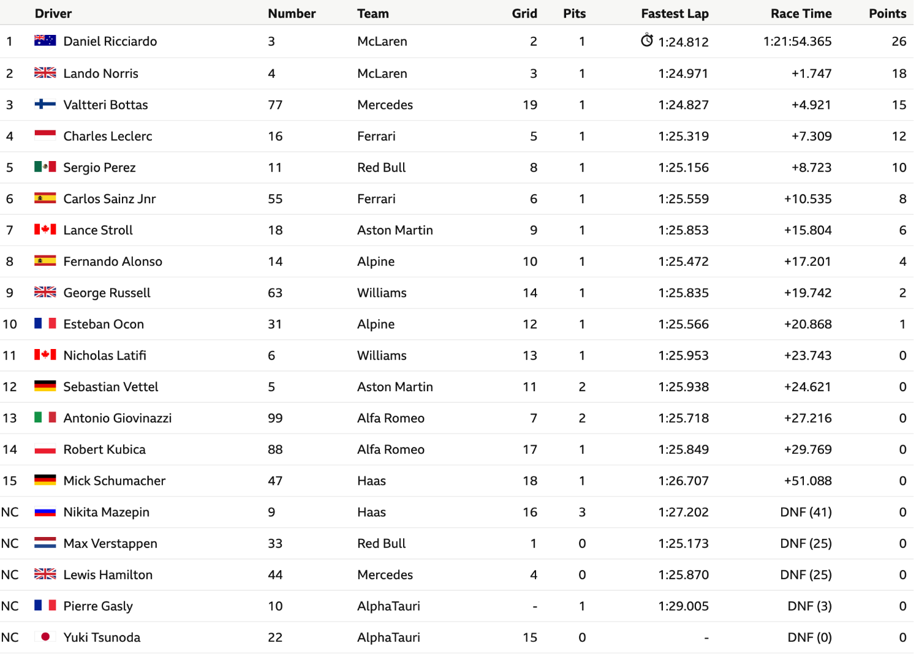The width and height of the screenshot is (919, 657).
Task: Click George Russell's race time +19.742
Action: 807,293
